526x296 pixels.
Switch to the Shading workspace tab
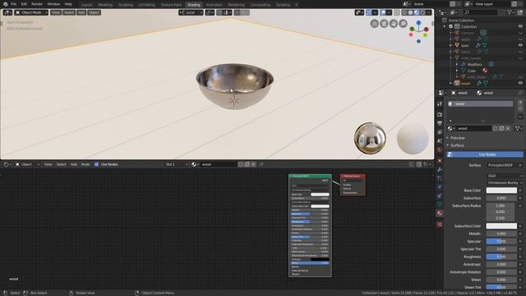194,5
